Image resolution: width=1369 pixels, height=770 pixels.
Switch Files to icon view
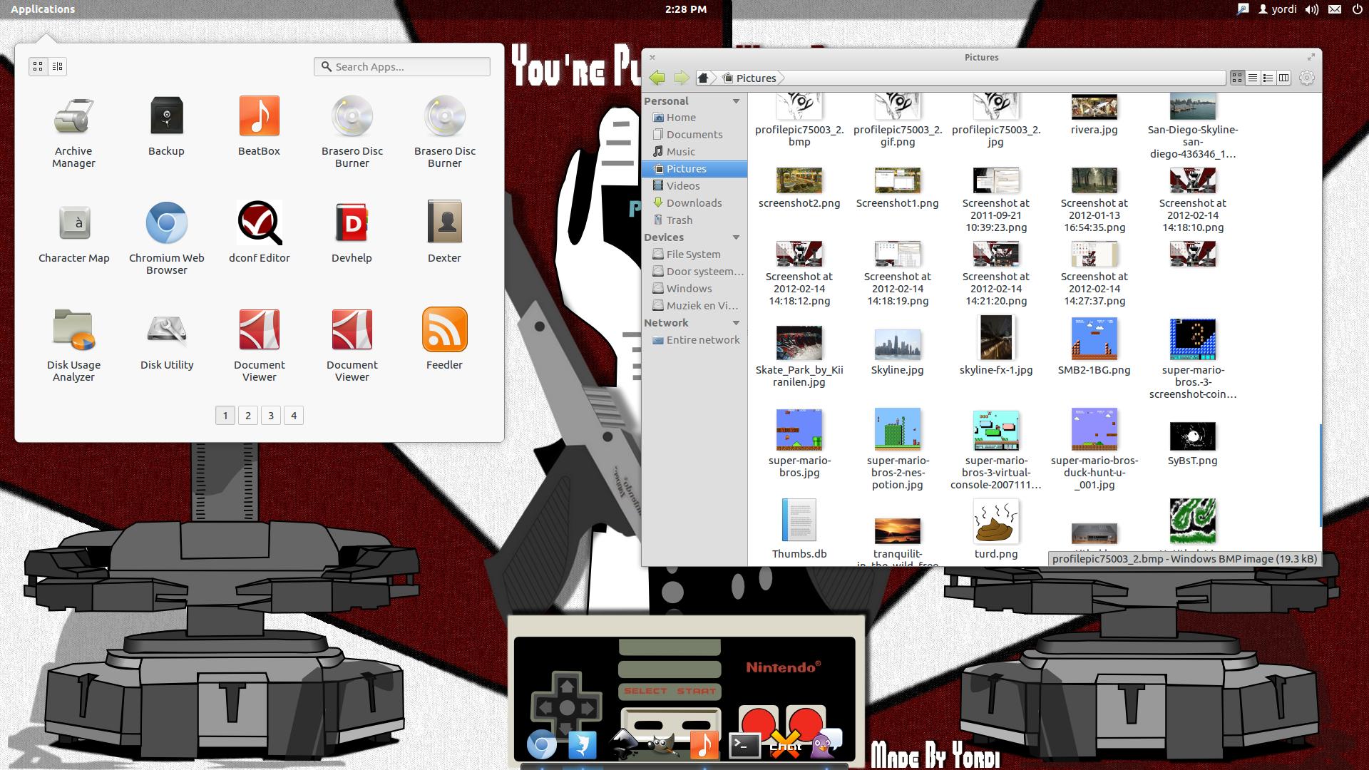[x=1237, y=78]
